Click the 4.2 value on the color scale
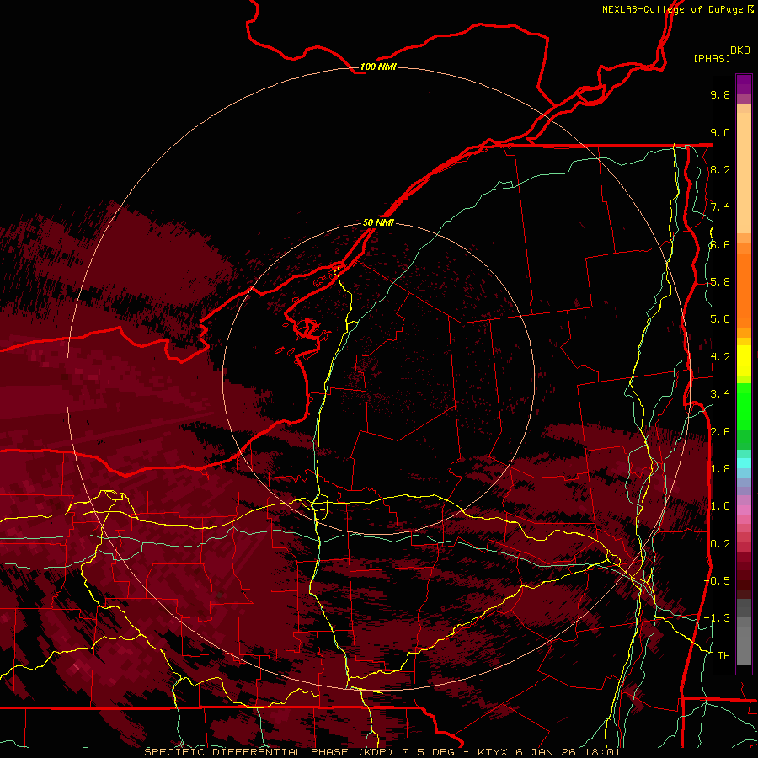This screenshot has height=758, width=758. coord(720,357)
